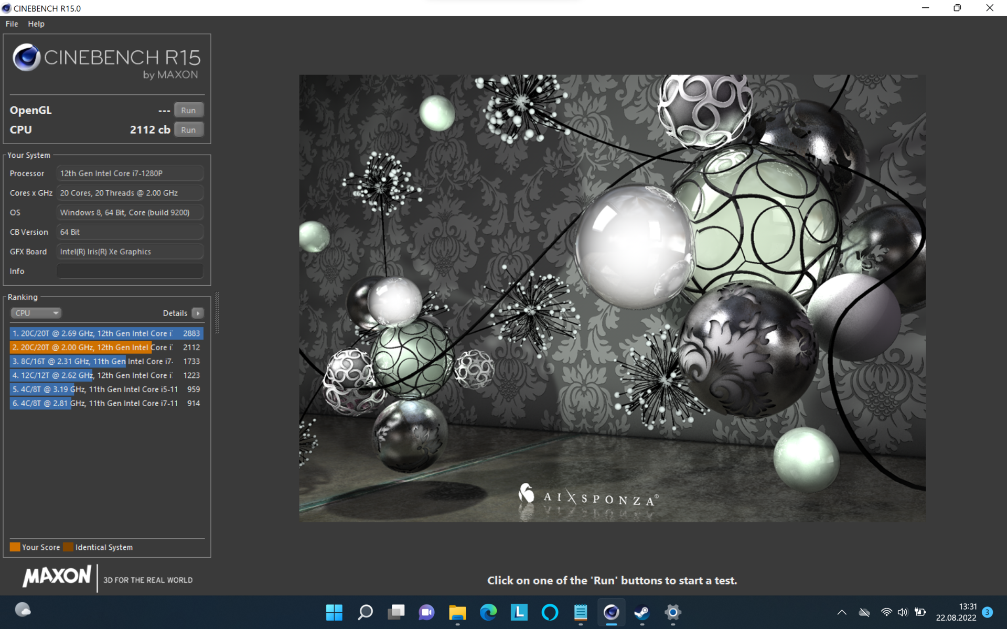This screenshot has height=629, width=1007.
Task: Open Settings gear in taskbar
Action: click(x=673, y=612)
